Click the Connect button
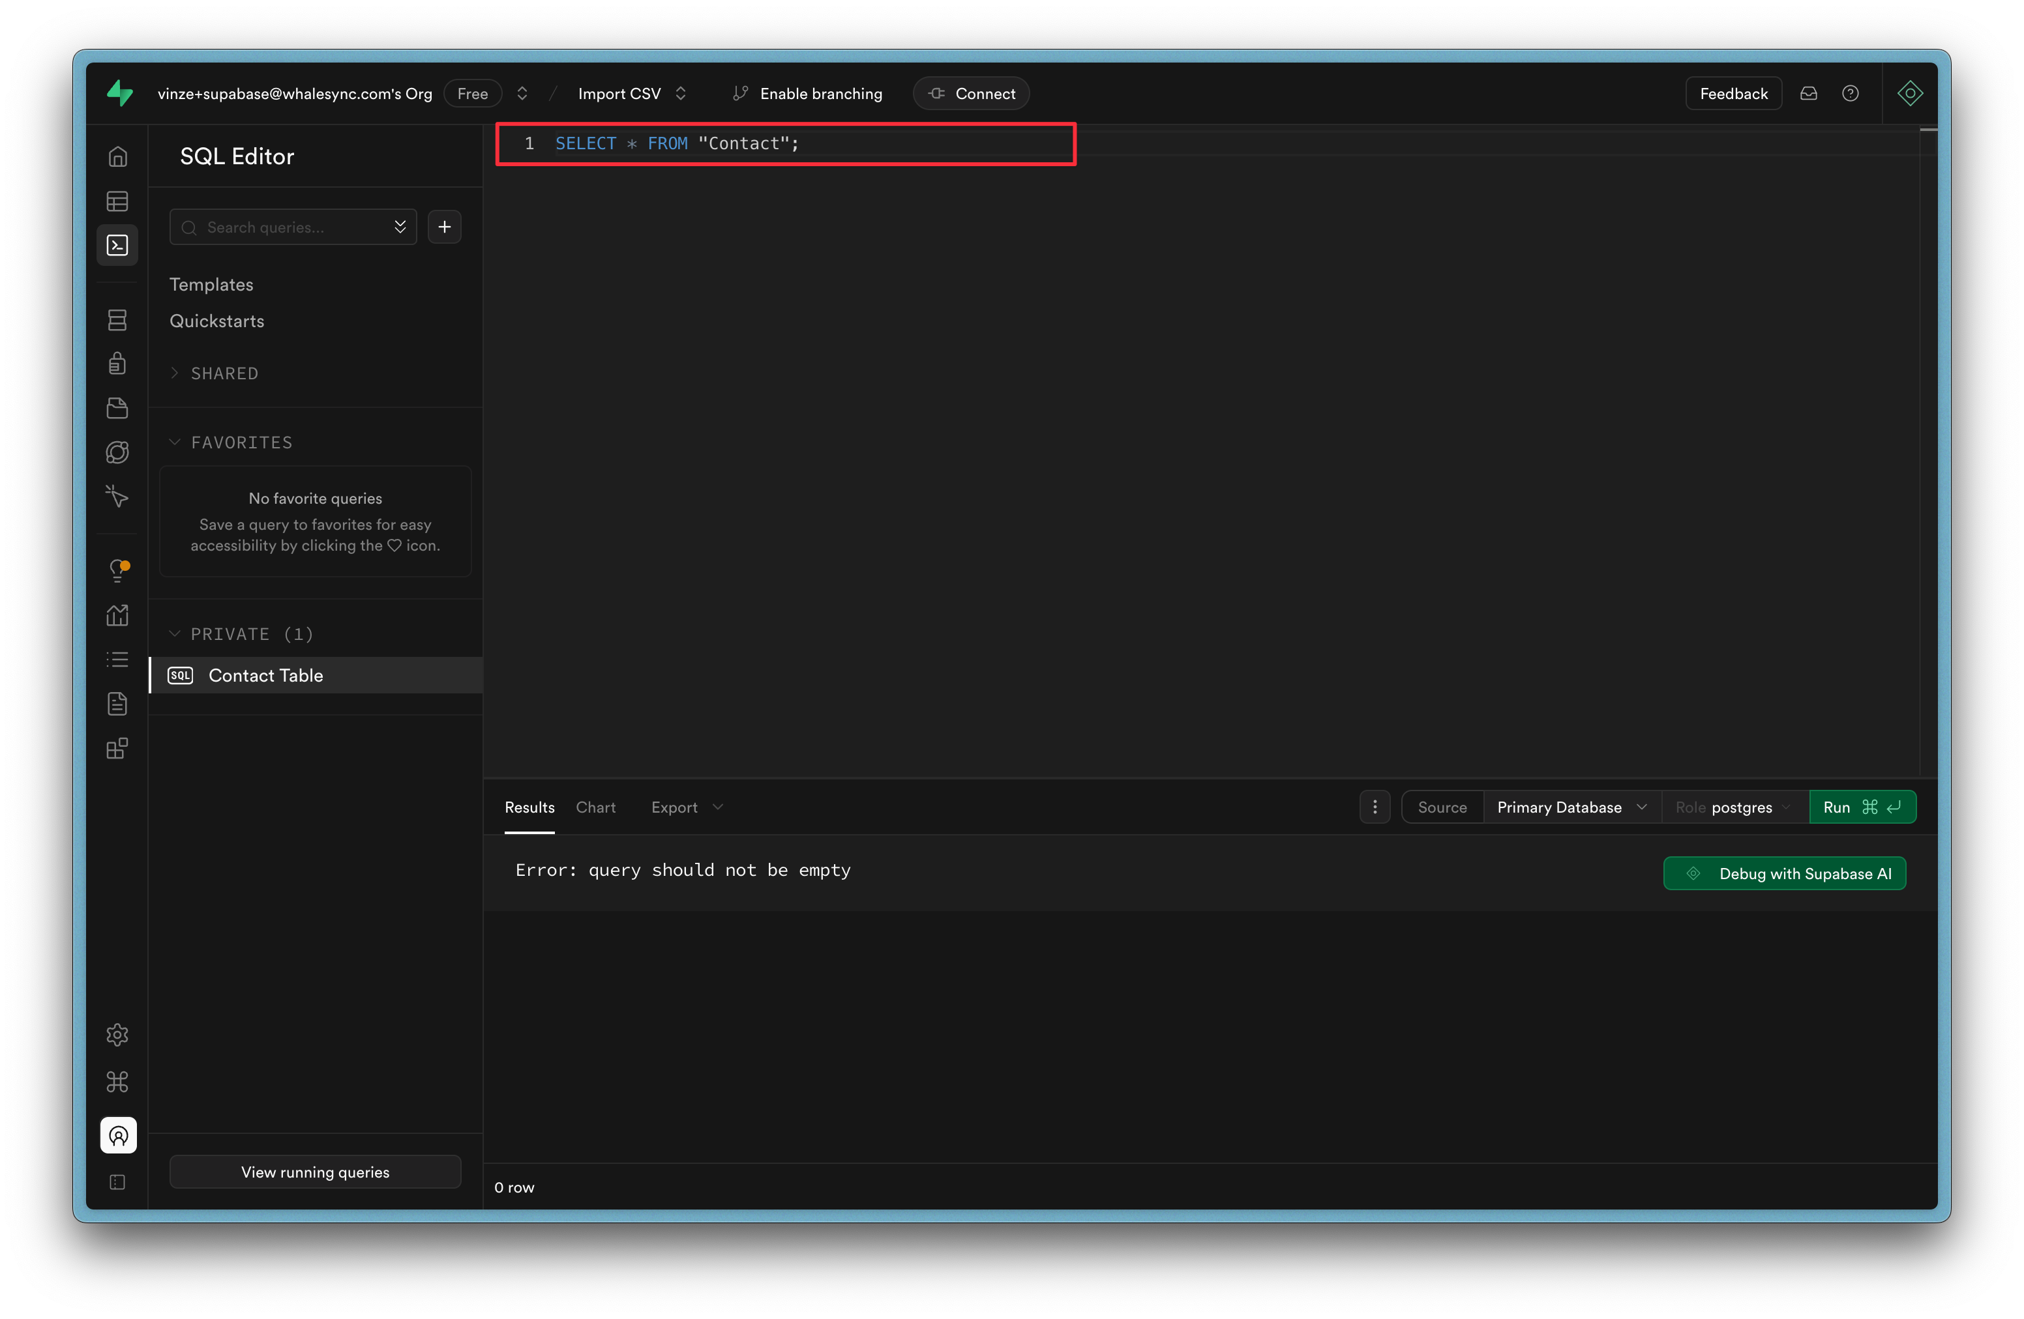 click(971, 93)
